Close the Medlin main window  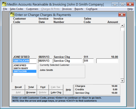pyautogui.click(x=130, y=4)
